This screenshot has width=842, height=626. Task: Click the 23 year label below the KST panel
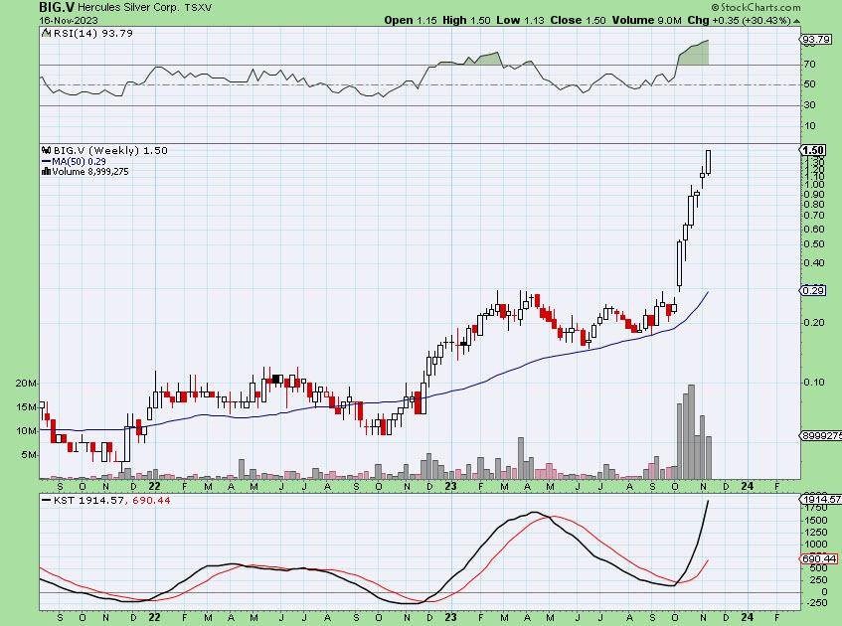tap(450, 617)
